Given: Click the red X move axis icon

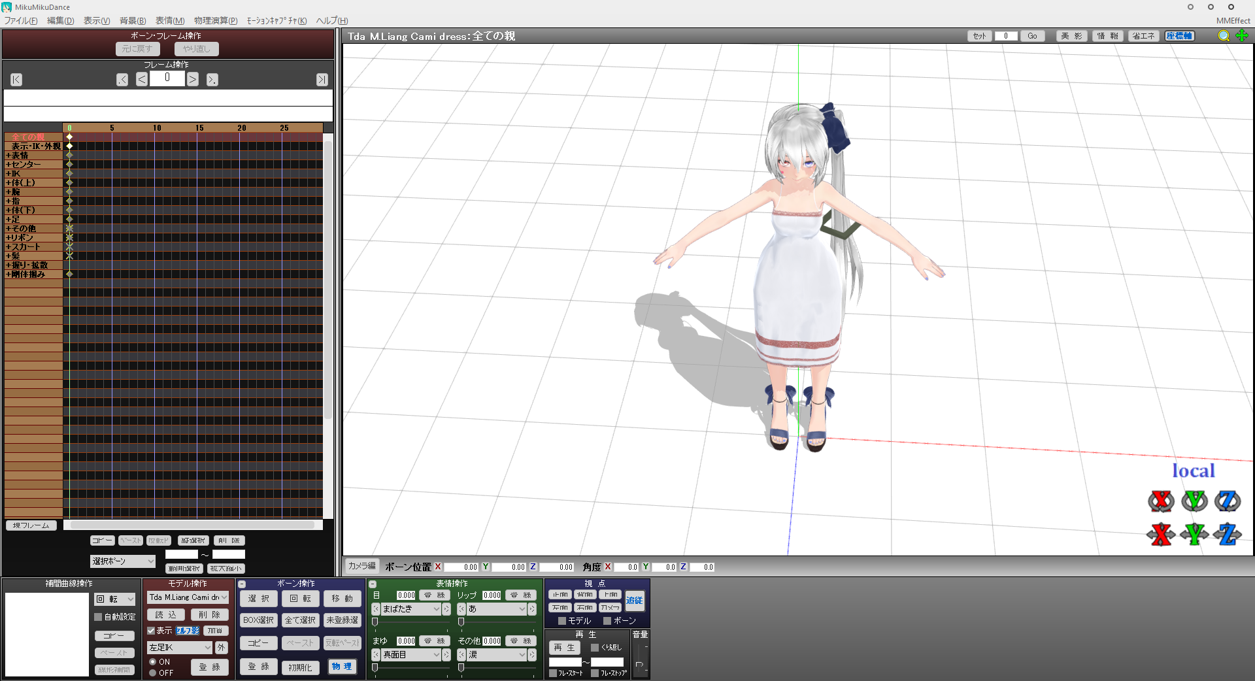Looking at the screenshot, I should click(1161, 535).
